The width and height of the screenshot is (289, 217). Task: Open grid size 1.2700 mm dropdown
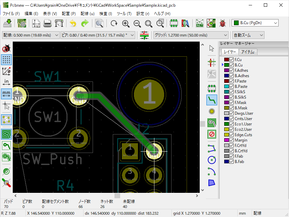pos(191,35)
